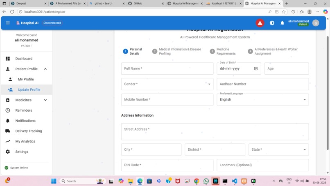The image size is (330, 186).
Task: Open Visual Studio Code from taskbar
Action: (235, 181)
